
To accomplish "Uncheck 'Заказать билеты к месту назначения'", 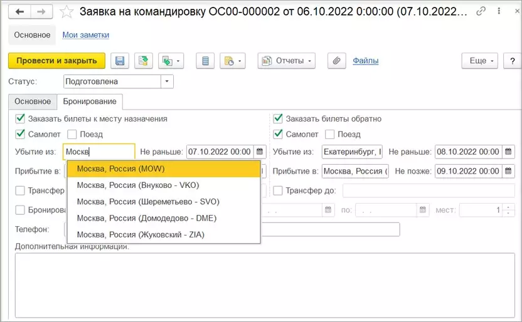I will click(x=20, y=118).
